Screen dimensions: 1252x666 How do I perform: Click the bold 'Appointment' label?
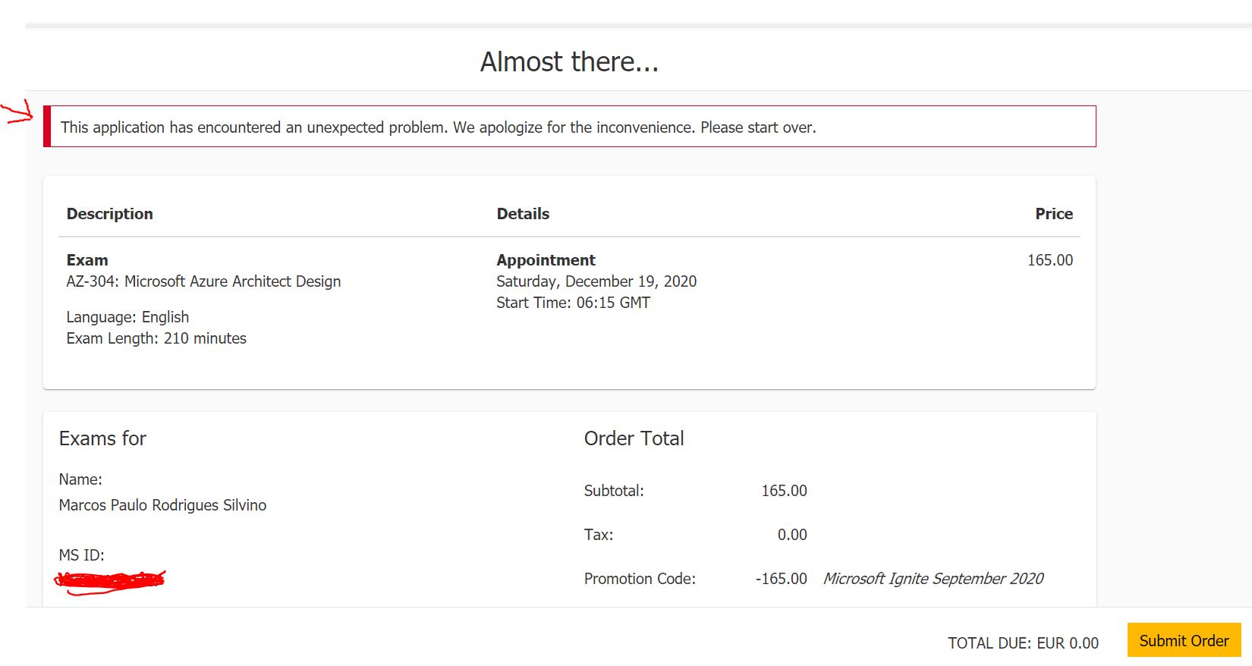pos(546,260)
